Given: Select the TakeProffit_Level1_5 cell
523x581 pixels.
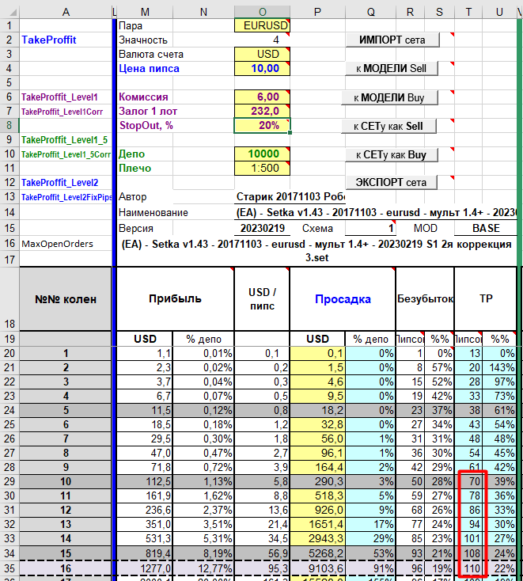Looking at the screenshot, I should (x=66, y=139).
